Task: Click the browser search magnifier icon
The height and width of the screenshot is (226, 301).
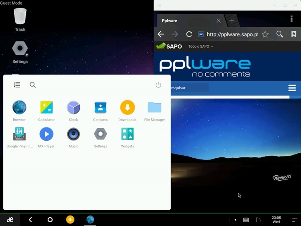Action: pos(280,34)
